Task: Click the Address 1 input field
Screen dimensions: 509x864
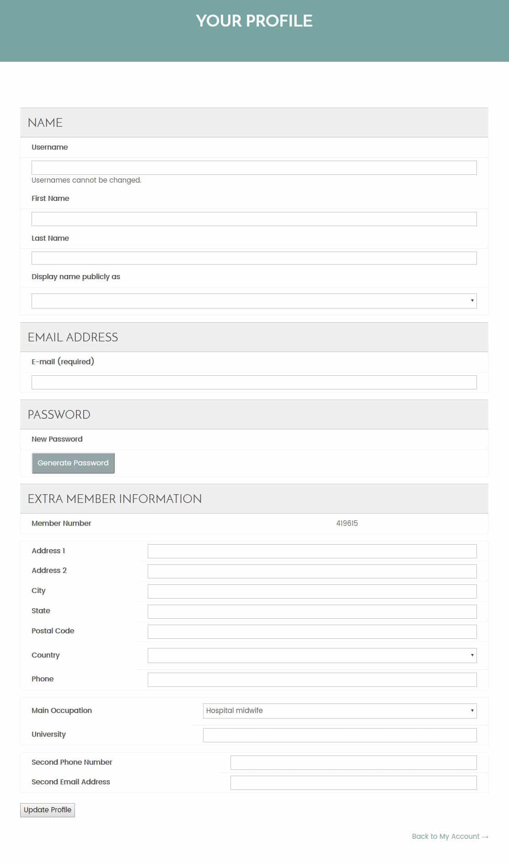Action: (x=312, y=551)
